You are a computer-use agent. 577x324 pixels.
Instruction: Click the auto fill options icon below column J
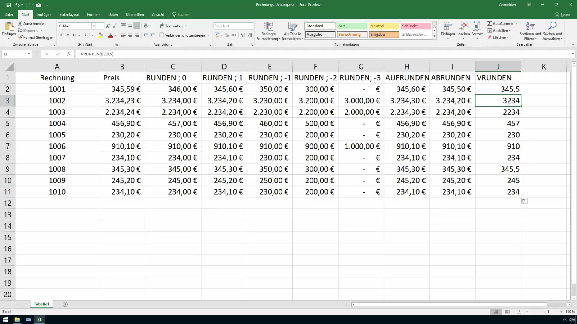coord(524,201)
